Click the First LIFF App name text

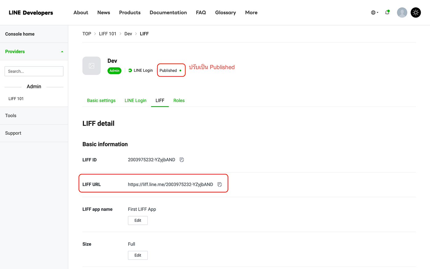coord(142,209)
